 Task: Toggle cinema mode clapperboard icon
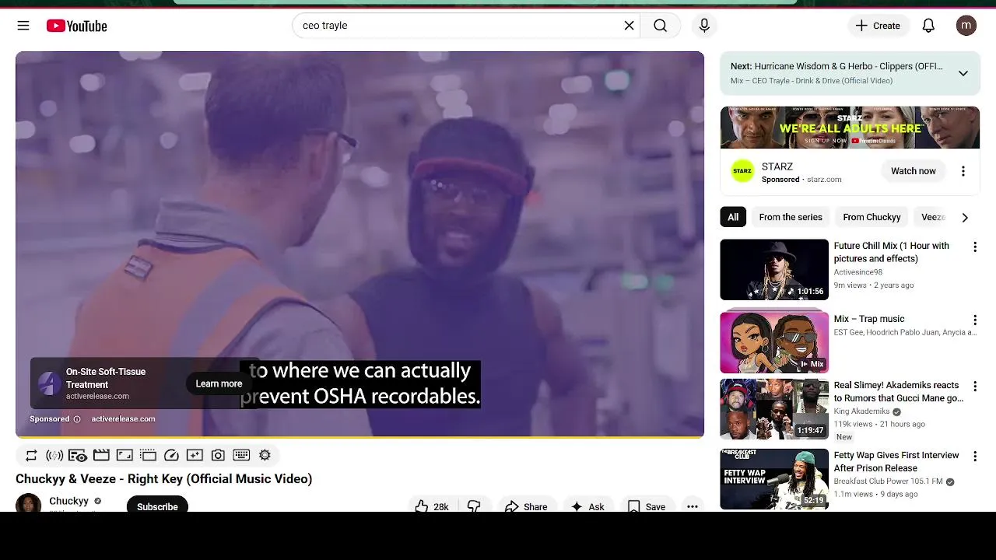[x=101, y=455]
